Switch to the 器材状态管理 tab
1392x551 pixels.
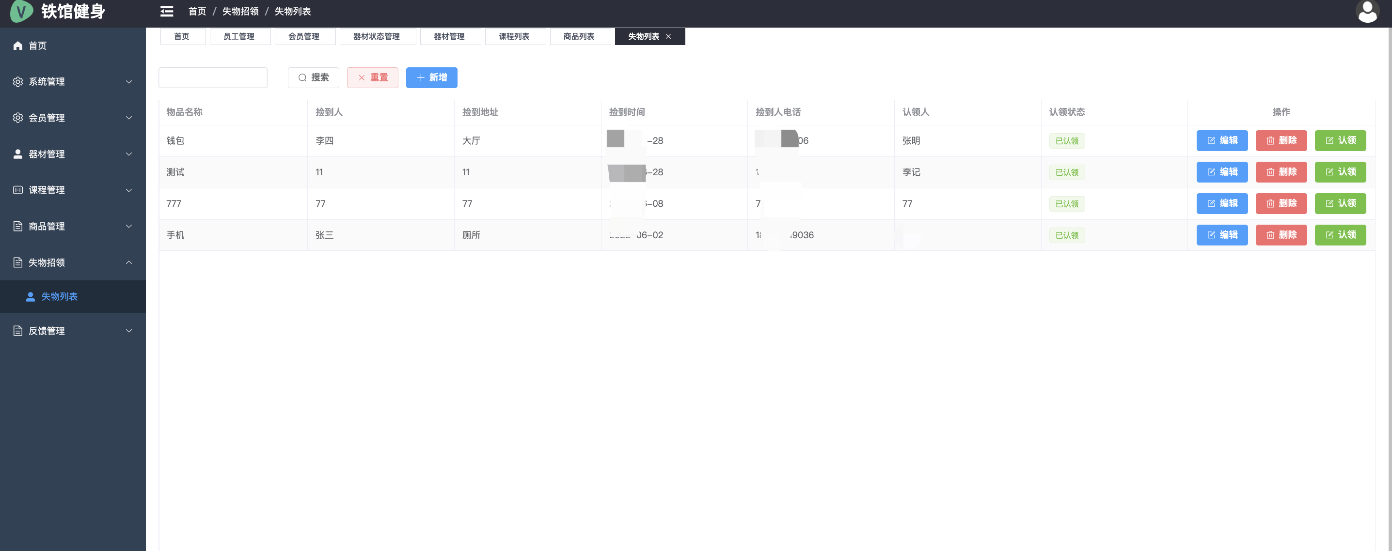377,37
